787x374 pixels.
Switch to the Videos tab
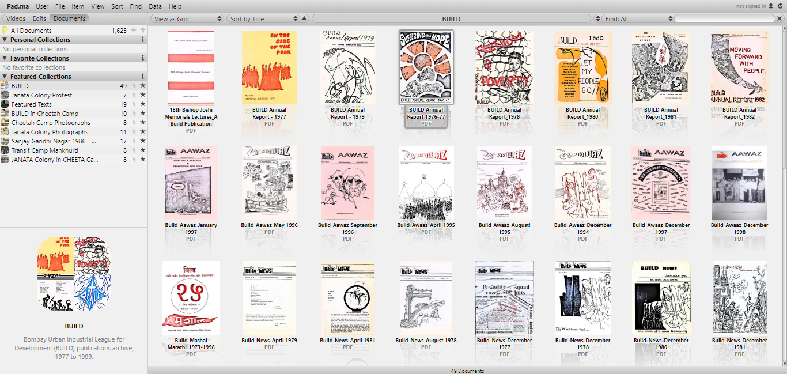pyautogui.click(x=16, y=18)
